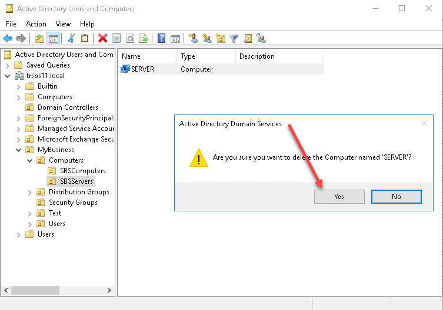Click the Properties toolbar icon
443x310 pixels.
click(x=116, y=39)
